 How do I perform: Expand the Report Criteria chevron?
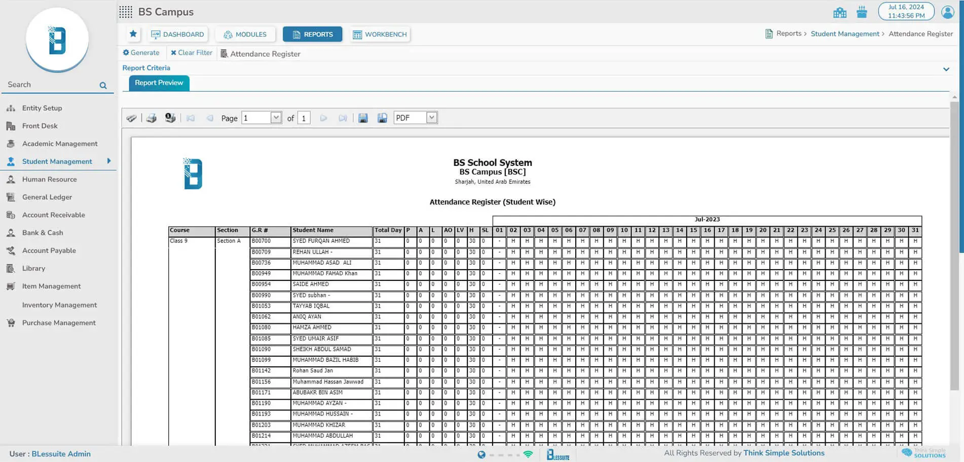(x=946, y=69)
